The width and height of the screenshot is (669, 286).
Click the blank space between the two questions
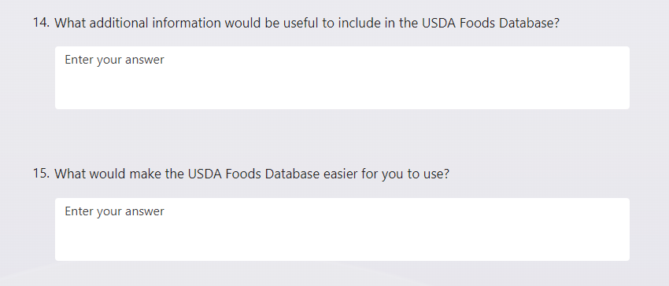click(x=334, y=137)
